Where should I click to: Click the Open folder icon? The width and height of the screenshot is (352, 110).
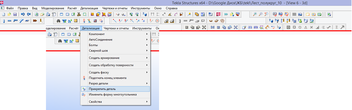pyautogui.click(x=9, y=14)
